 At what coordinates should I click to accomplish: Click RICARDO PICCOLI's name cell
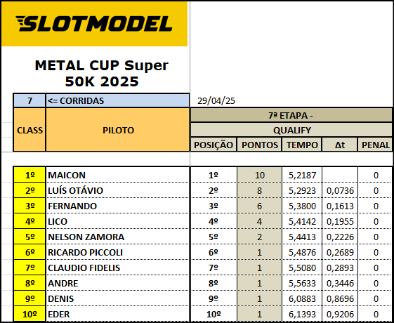117,252
